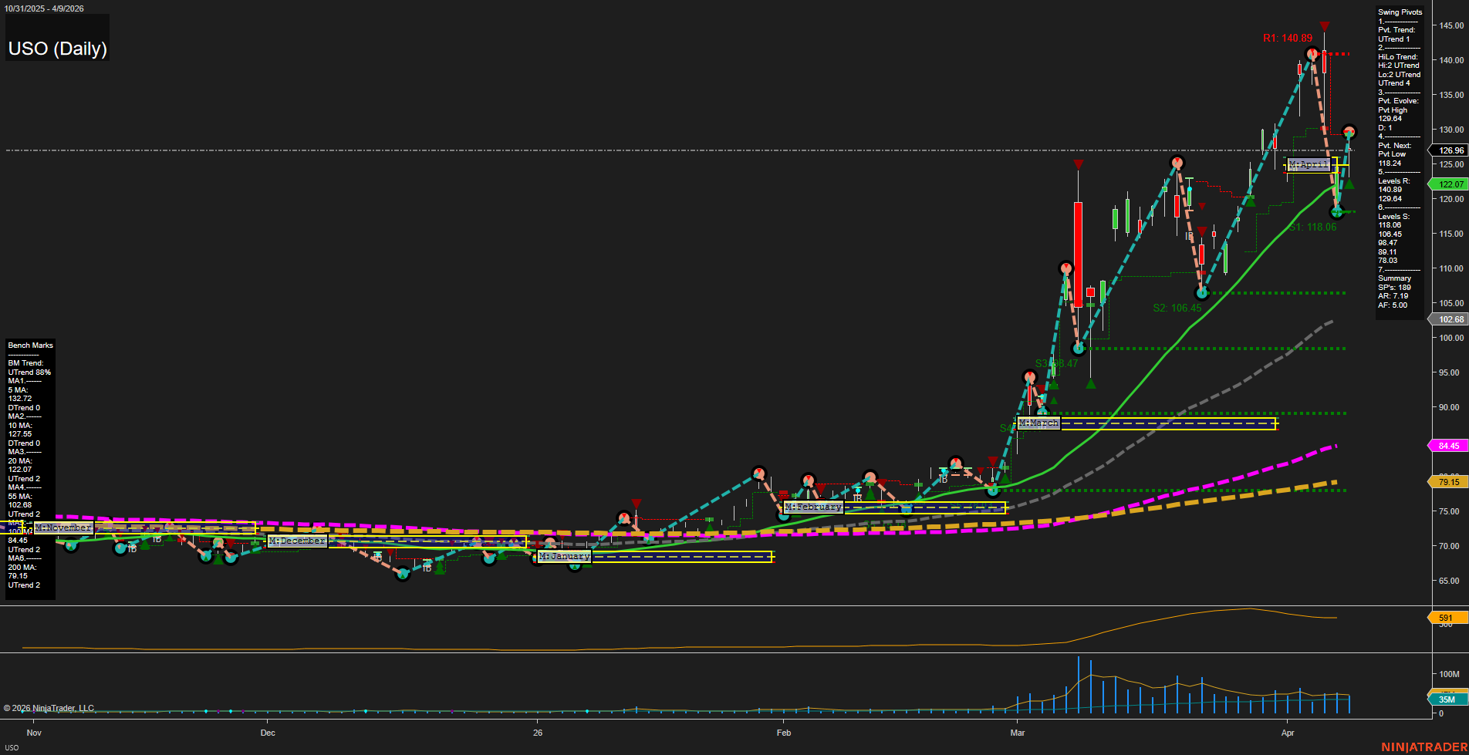Screen dimensions: 1469x755
Task: Click the swing low pivot circle at S2: 106.45
Action: (x=1201, y=293)
